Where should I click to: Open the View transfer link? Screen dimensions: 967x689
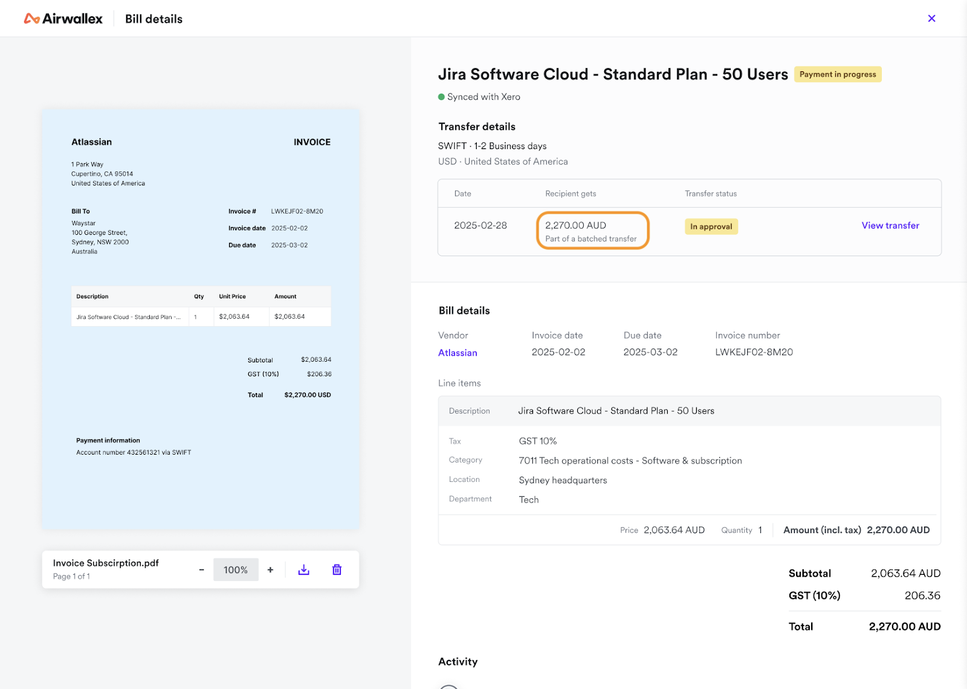click(x=890, y=225)
